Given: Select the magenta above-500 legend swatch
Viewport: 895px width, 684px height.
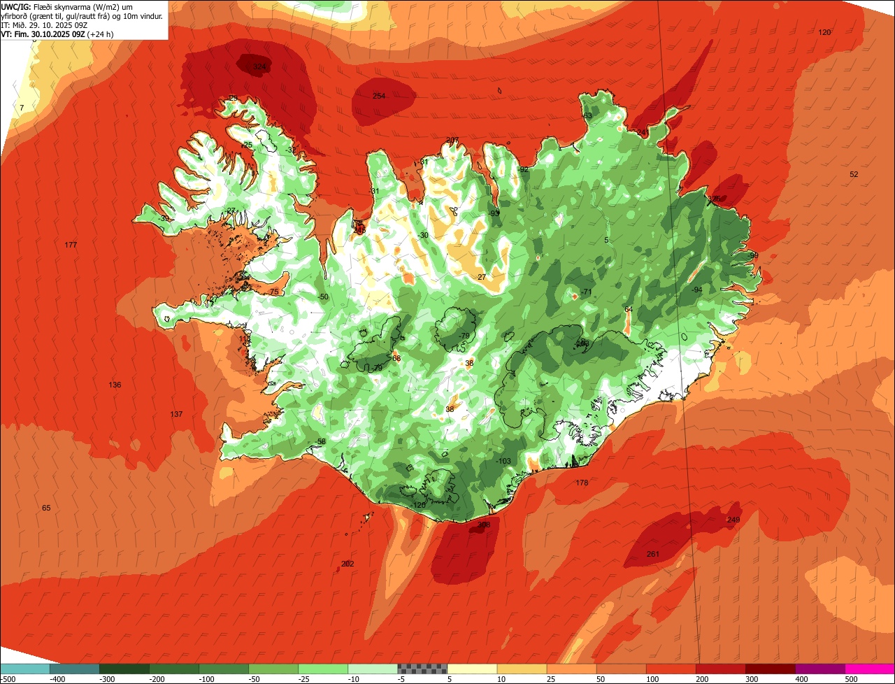Looking at the screenshot, I should point(870,669).
